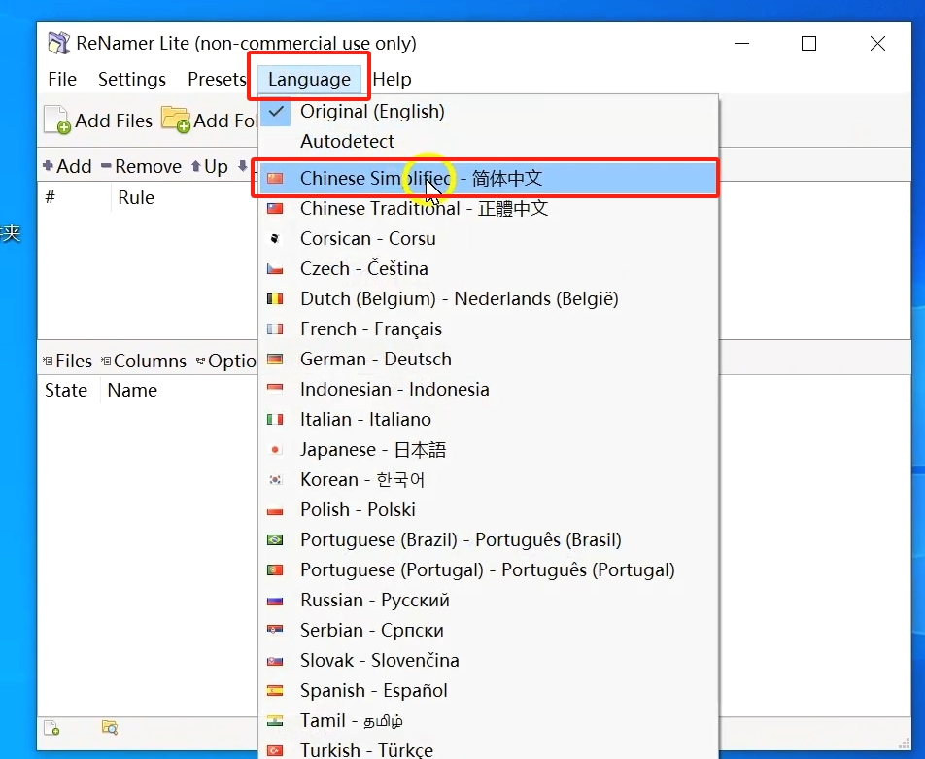Click the folder-search icon in status bar

pos(110,728)
